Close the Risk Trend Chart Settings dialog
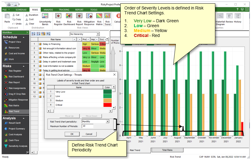 115,75
